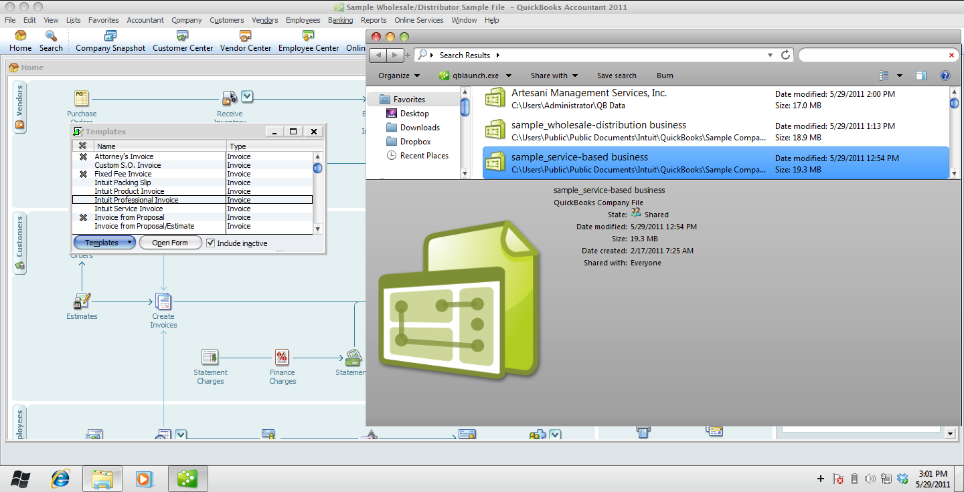Select the Intuit Service Invoice template row

(x=192, y=209)
